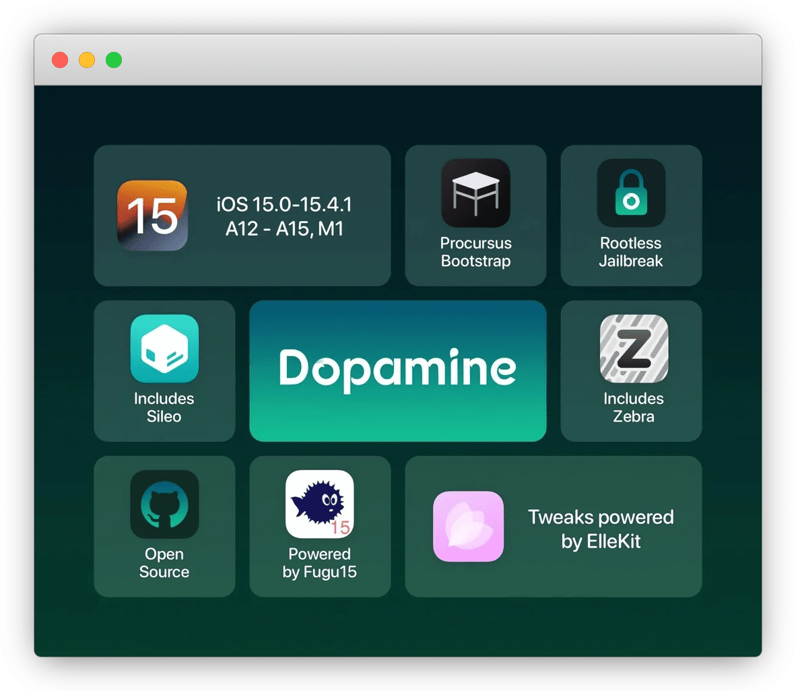Viewport: 796px width, 691px height.
Task: Open the Zebra package manager icon
Action: point(634,349)
